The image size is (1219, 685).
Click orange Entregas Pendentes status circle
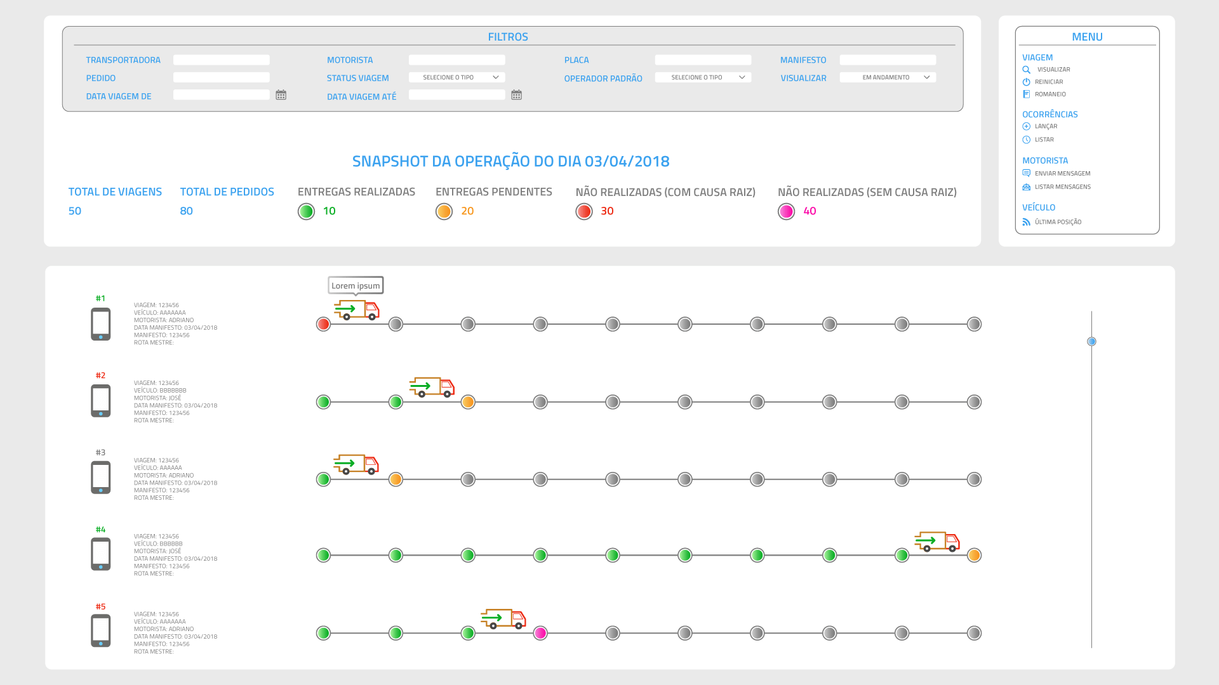click(444, 211)
